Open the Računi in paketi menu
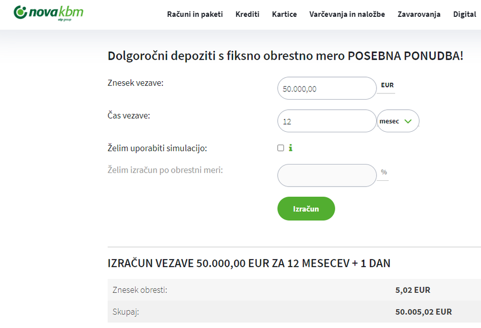Viewport: 481px width, 328px height. (194, 14)
